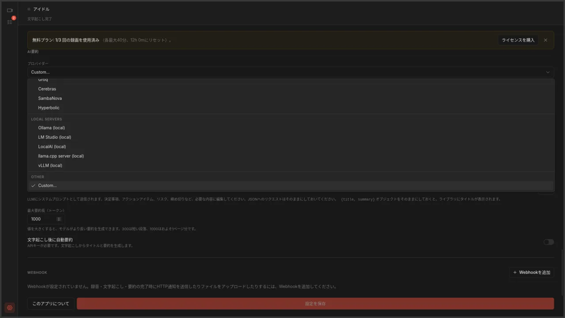Pick llama.cpp server (local) option
565x318 pixels.
point(290,156)
